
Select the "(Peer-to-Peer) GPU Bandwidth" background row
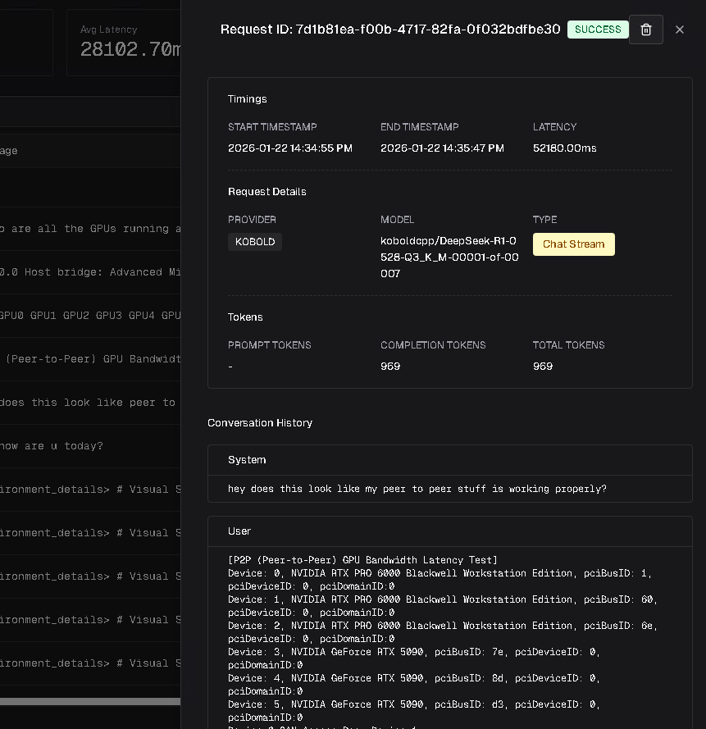tap(90, 359)
